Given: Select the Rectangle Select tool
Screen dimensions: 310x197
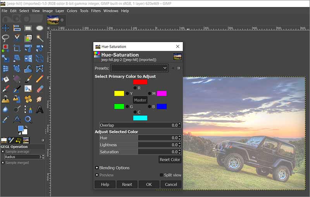Looking at the screenshot, I should [28, 28].
